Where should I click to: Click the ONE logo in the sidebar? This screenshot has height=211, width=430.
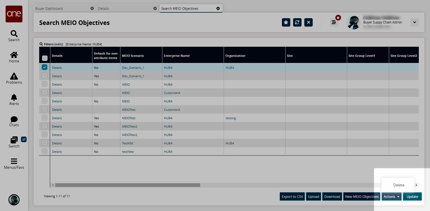click(x=14, y=14)
